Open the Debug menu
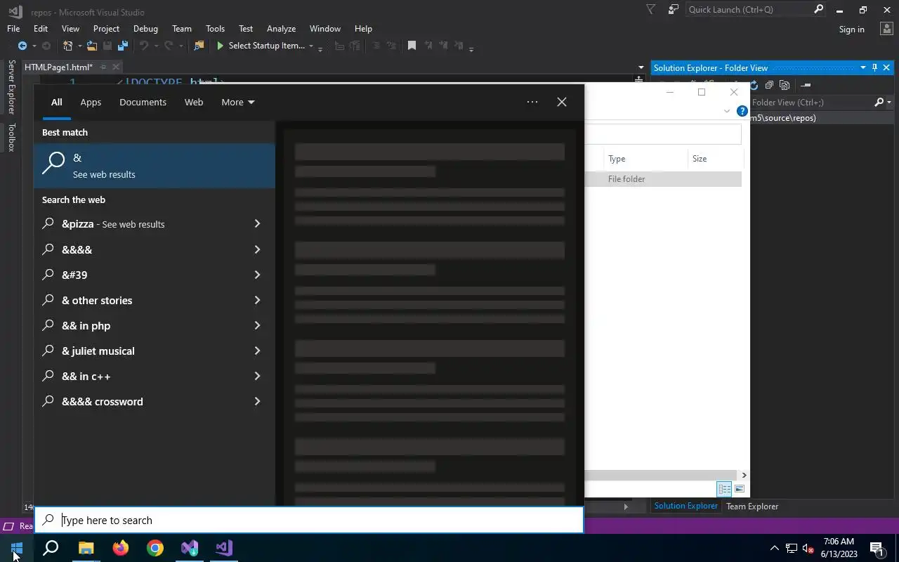 point(145,29)
